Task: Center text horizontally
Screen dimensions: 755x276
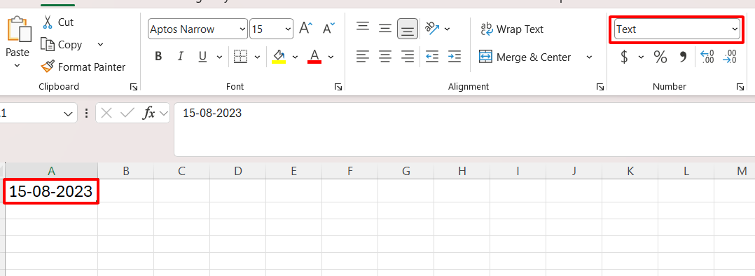Action: 385,57
